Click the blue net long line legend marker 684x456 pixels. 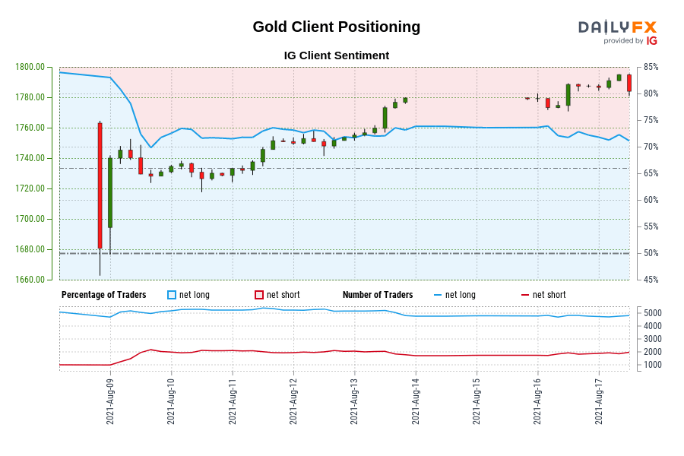(438, 295)
